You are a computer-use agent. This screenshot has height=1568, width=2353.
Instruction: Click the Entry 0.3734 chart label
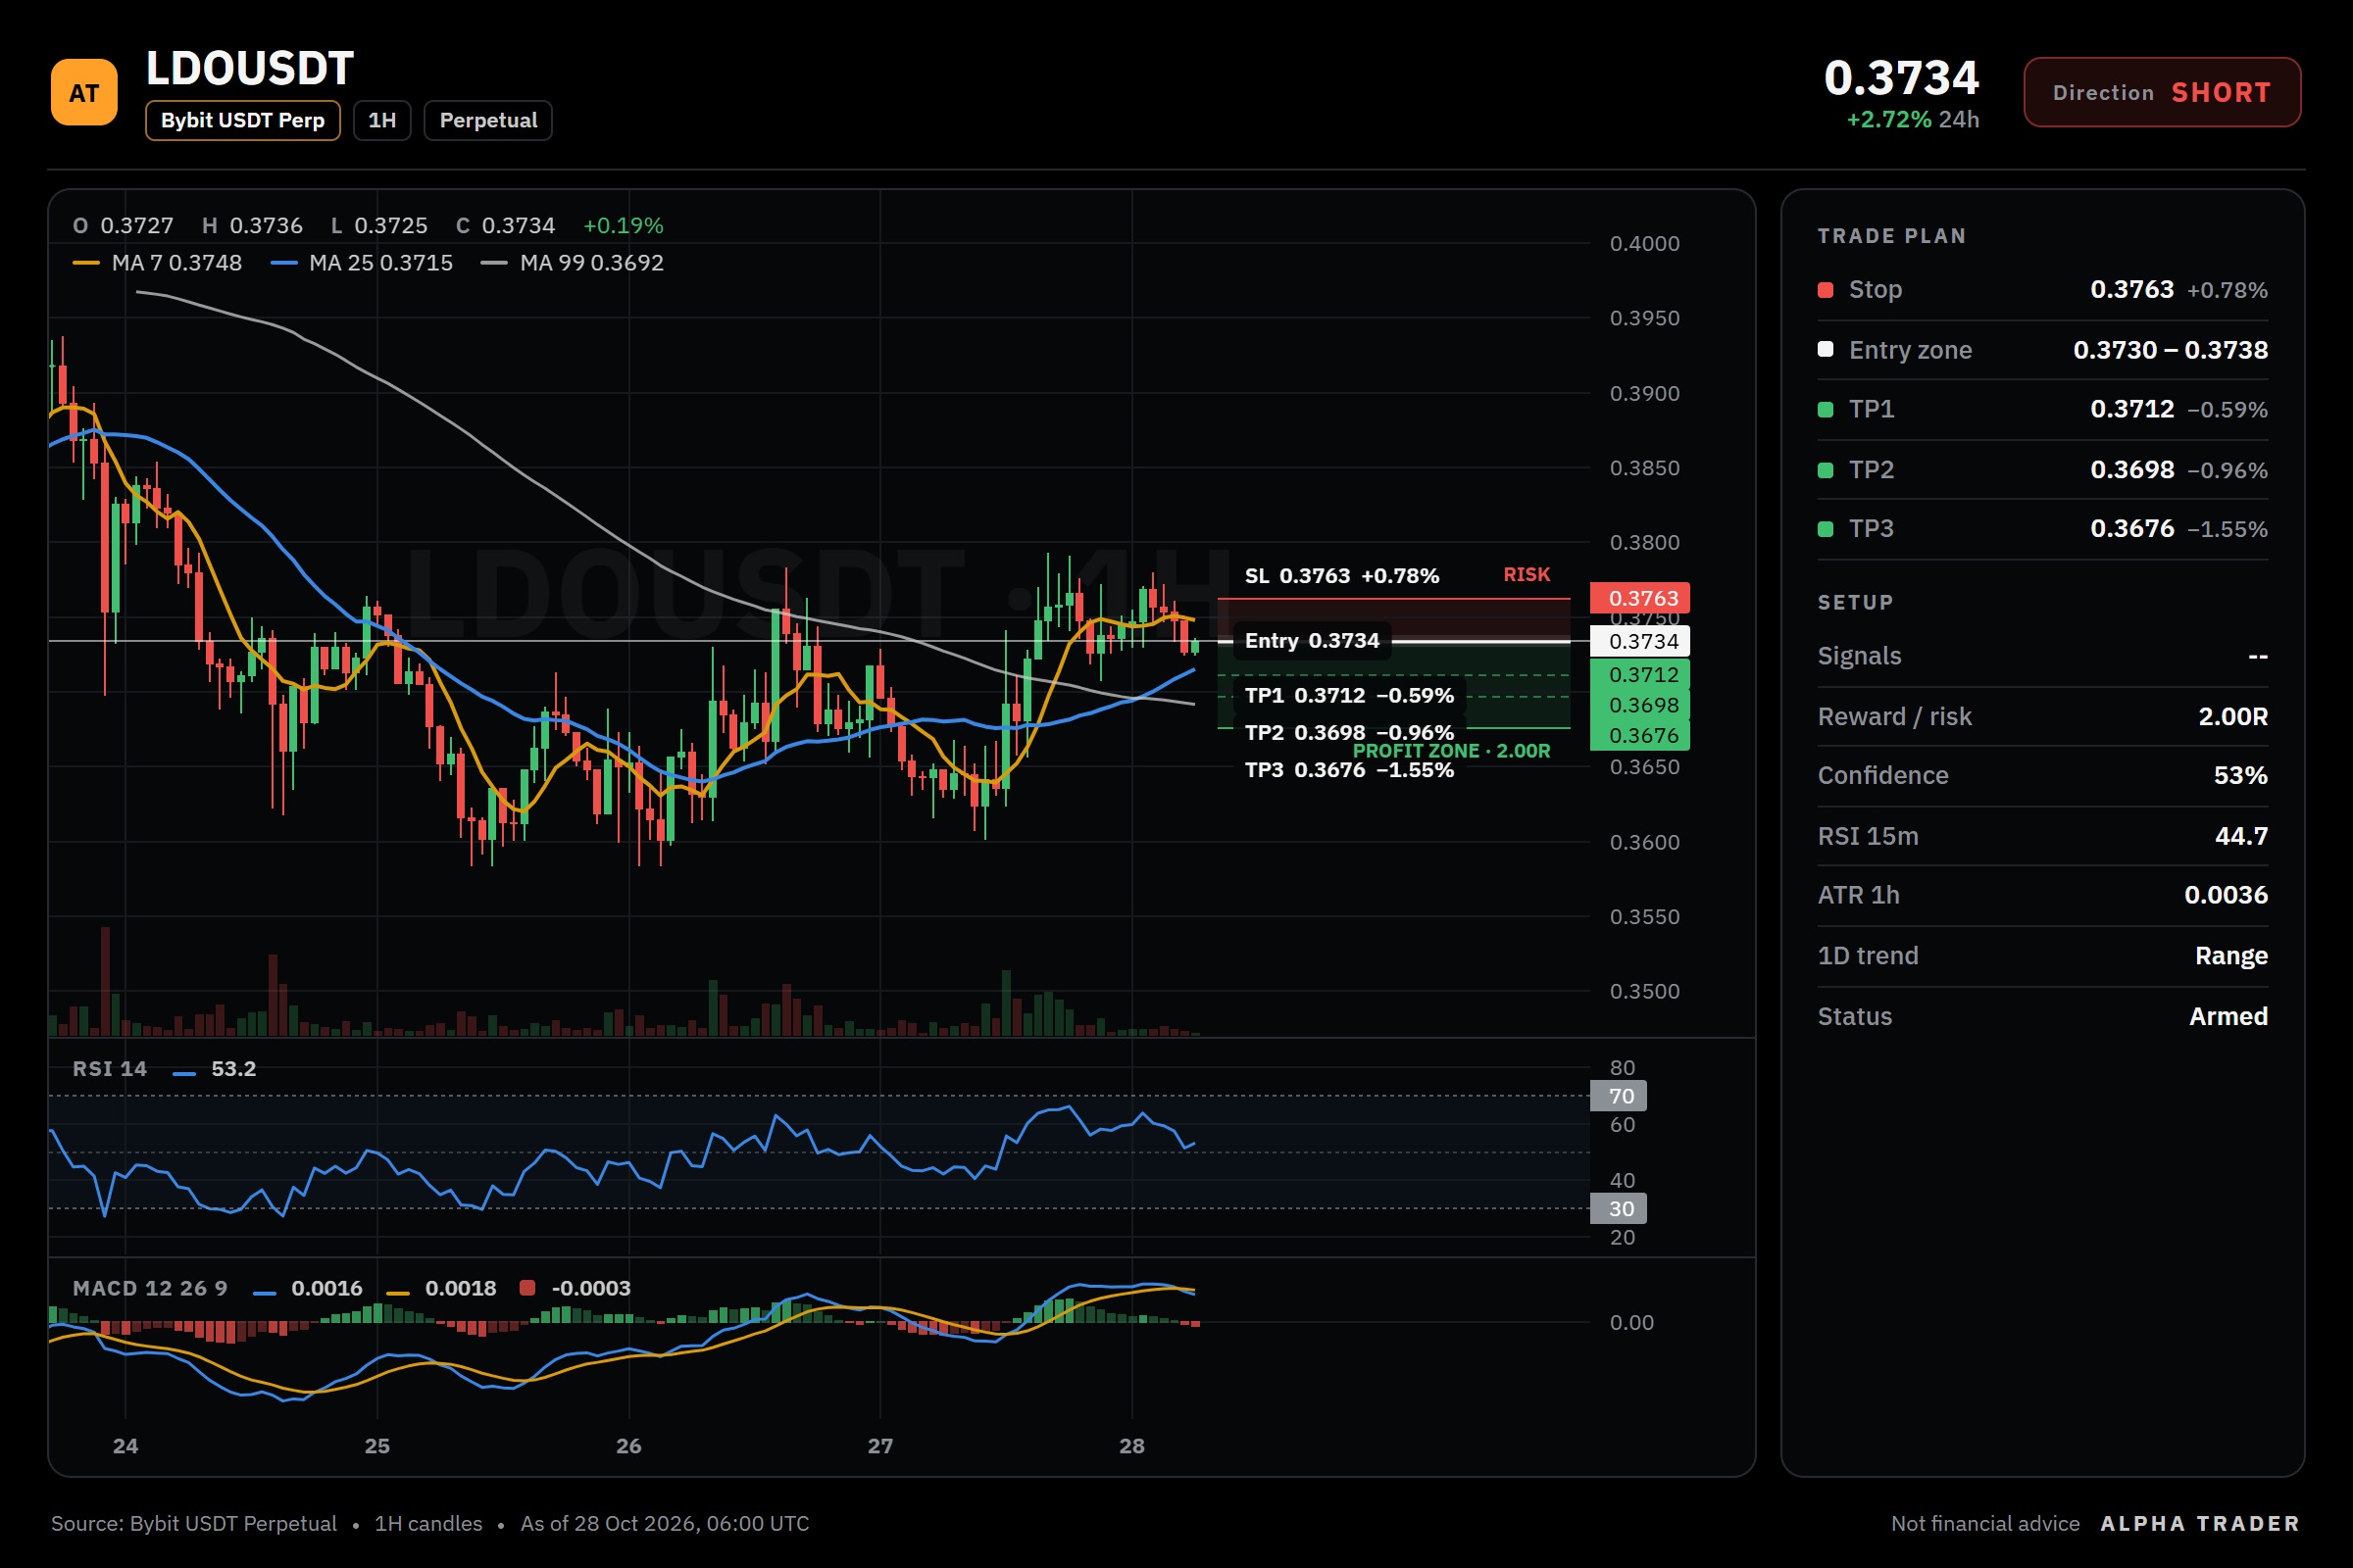click(x=1312, y=641)
